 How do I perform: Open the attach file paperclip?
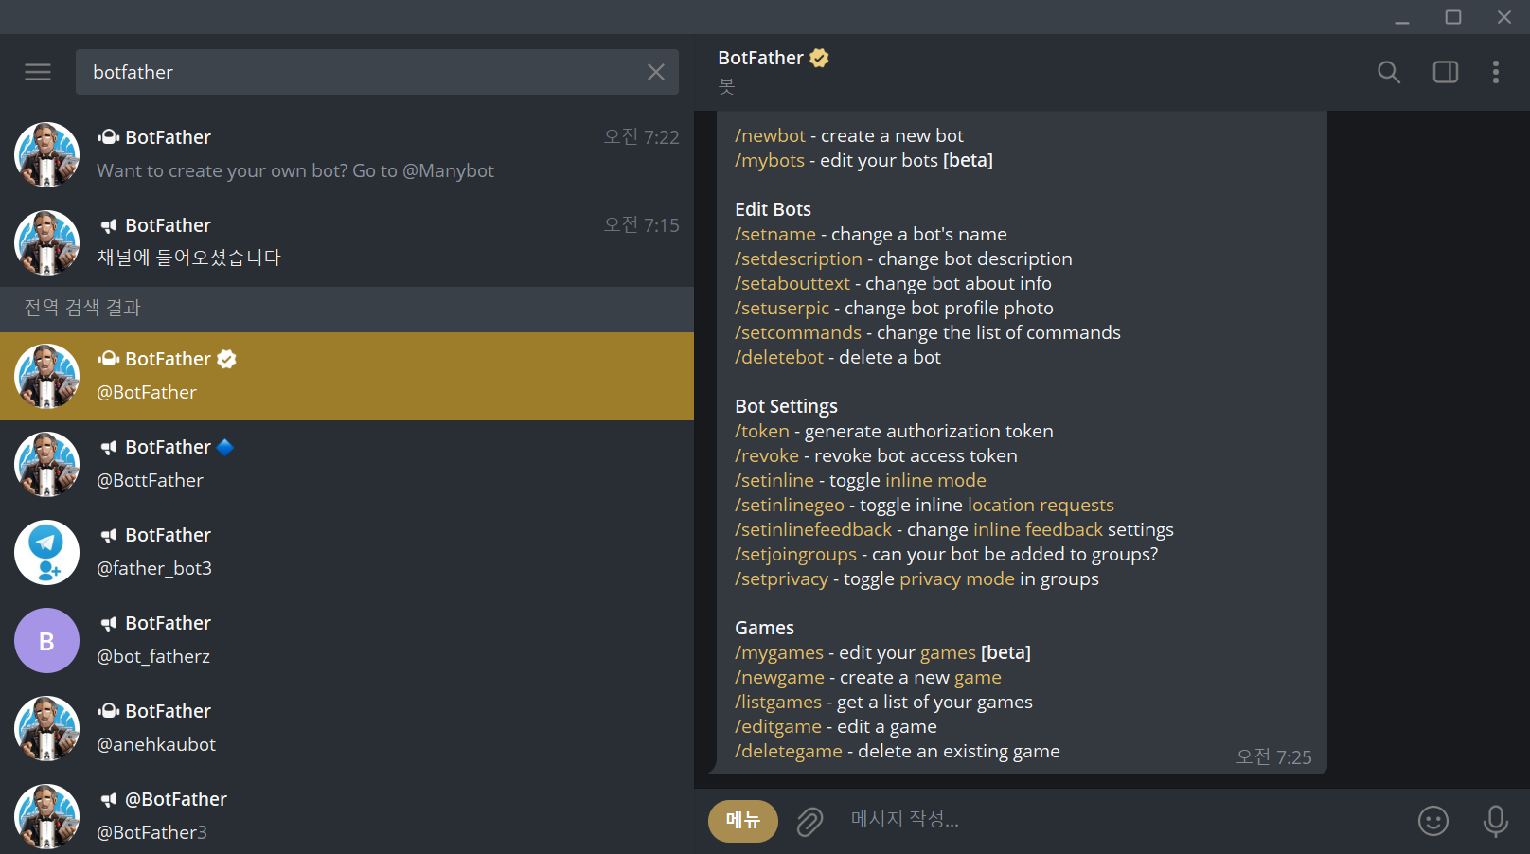point(809,821)
